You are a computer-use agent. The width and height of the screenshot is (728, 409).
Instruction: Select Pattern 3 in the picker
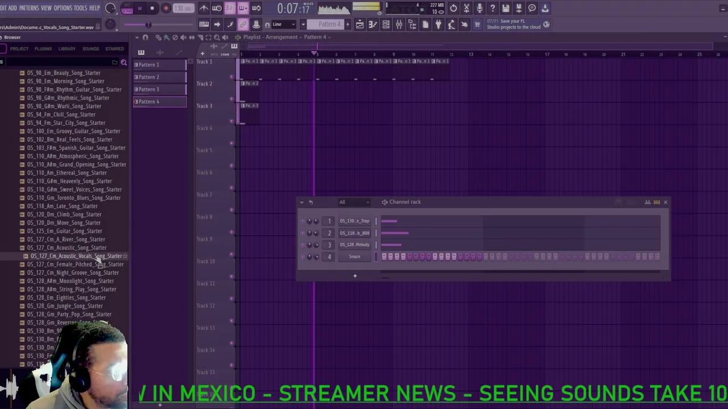(x=160, y=90)
